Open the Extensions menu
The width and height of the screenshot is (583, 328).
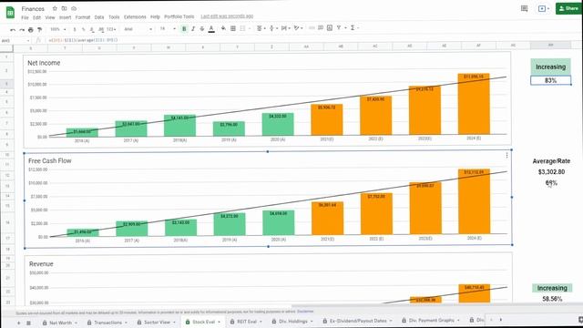(135, 17)
